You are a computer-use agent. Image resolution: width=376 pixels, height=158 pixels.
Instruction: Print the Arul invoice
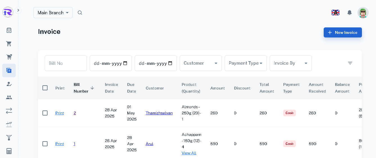pyautogui.click(x=60, y=144)
